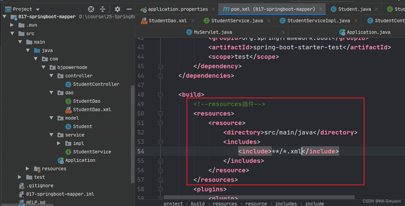Viewport: 405px width, 206px height.
Task: Switch to application.properties tab
Action: (x=178, y=9)
